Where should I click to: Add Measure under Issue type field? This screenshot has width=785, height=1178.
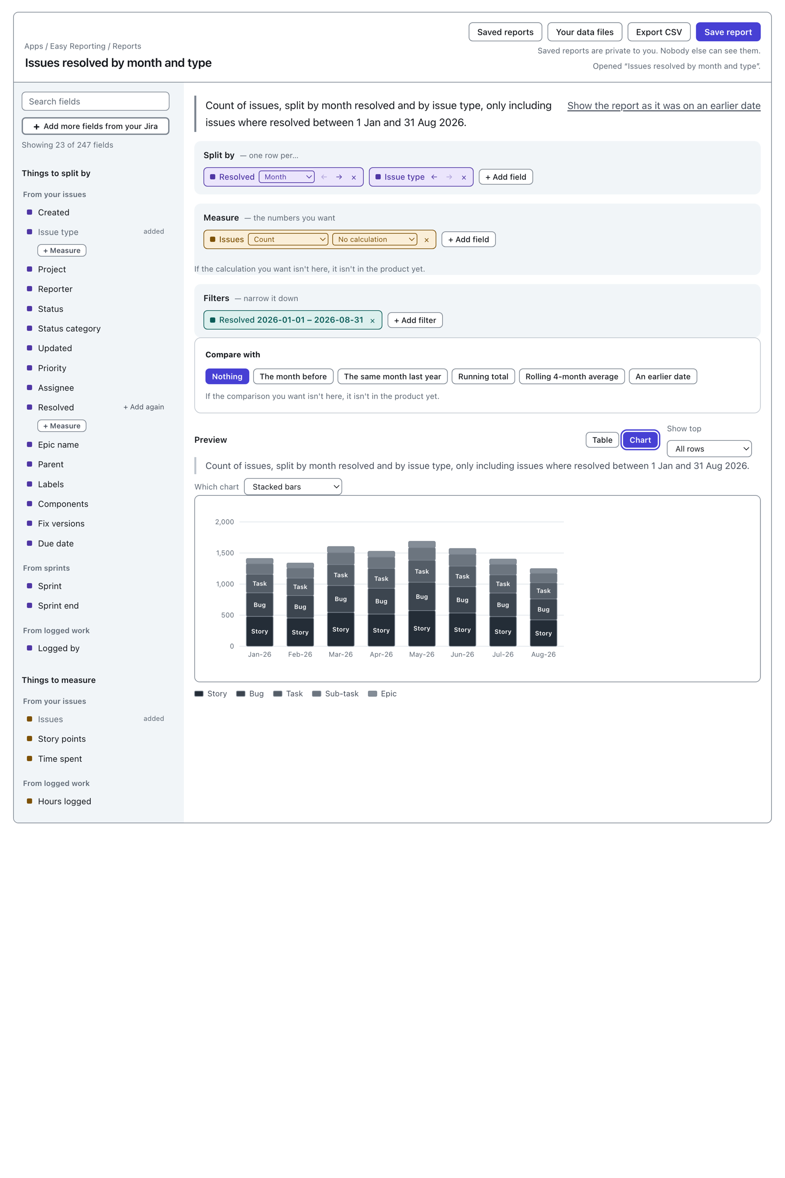click(62, 250)
